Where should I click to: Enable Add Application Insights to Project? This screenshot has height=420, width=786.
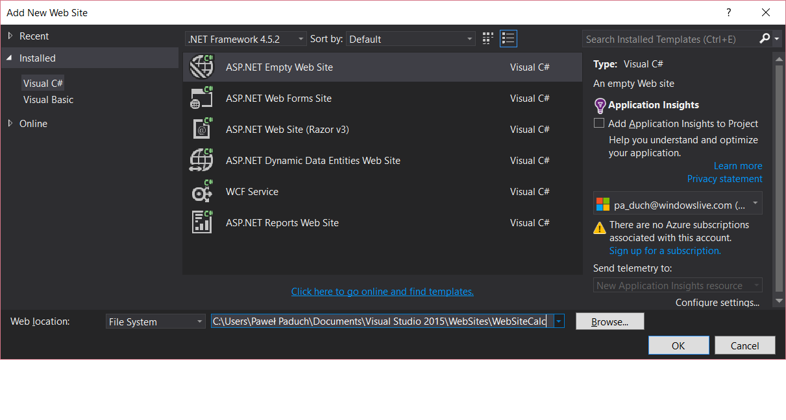point(599,123)
